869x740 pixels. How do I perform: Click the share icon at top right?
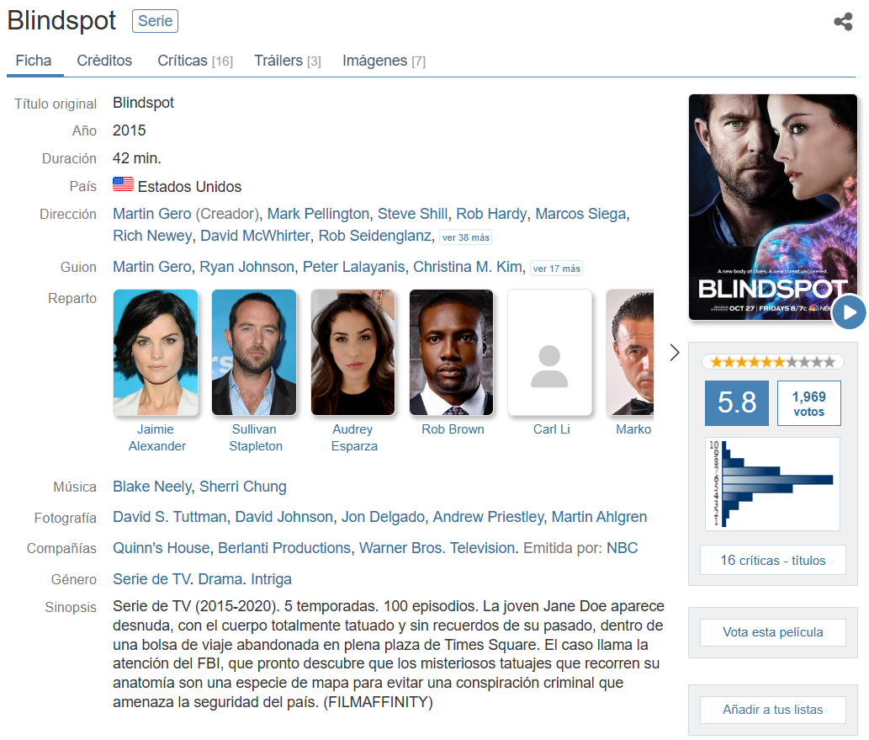(x=843, y=22)
